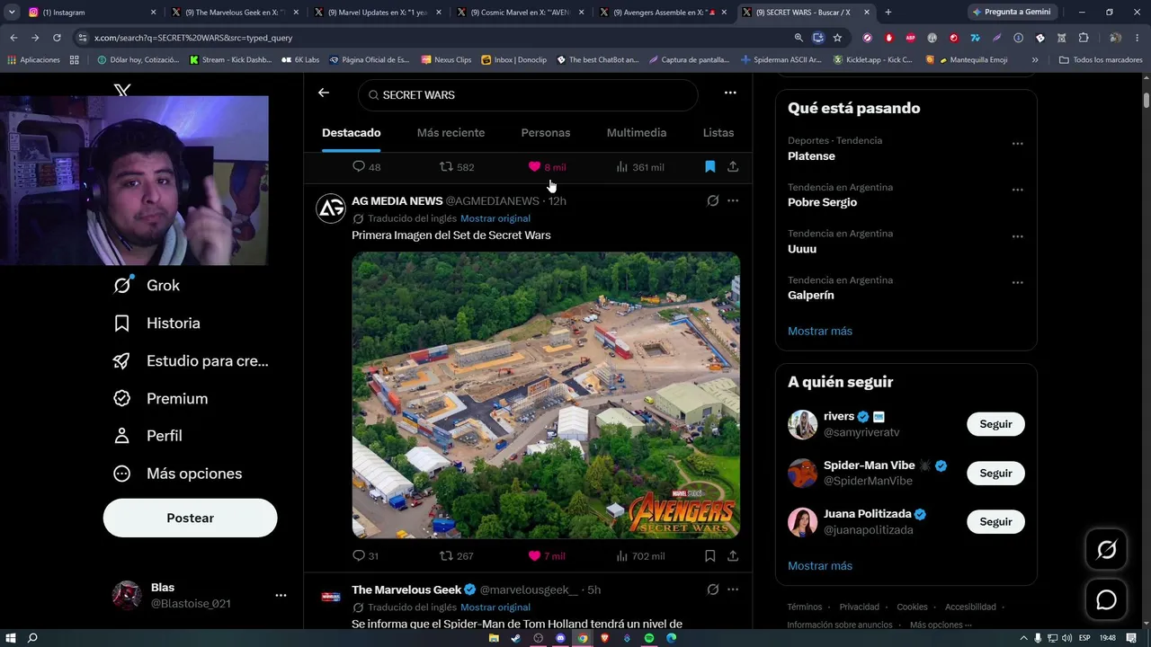Image resolution: width=1151 pixels, height=647 pixels.
Task: Switch to the Listas tab
Action: point(718,133)
